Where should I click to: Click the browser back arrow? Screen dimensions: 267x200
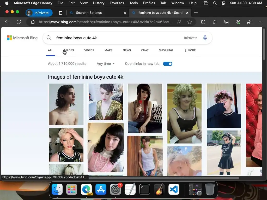point(7,22)
